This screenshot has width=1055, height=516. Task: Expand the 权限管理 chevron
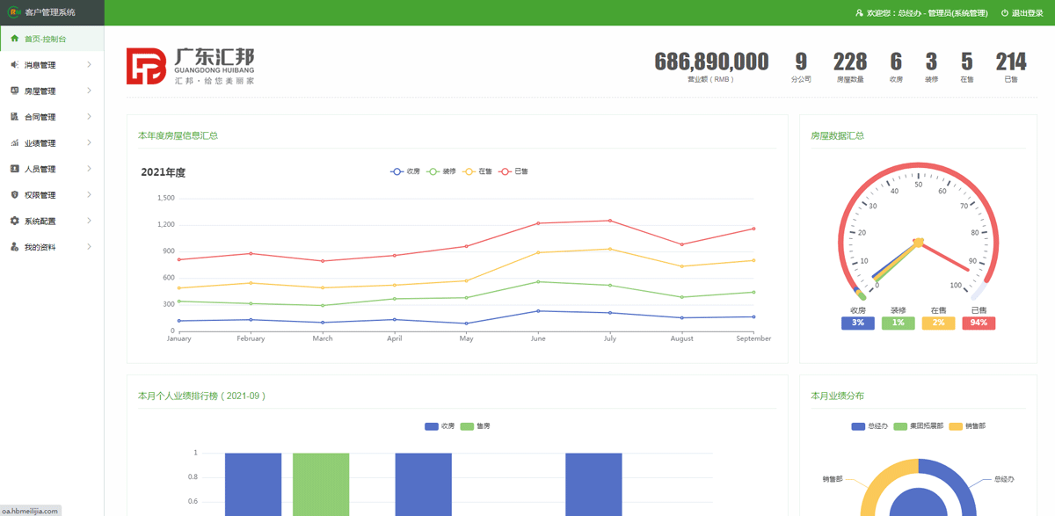point(89,195)
